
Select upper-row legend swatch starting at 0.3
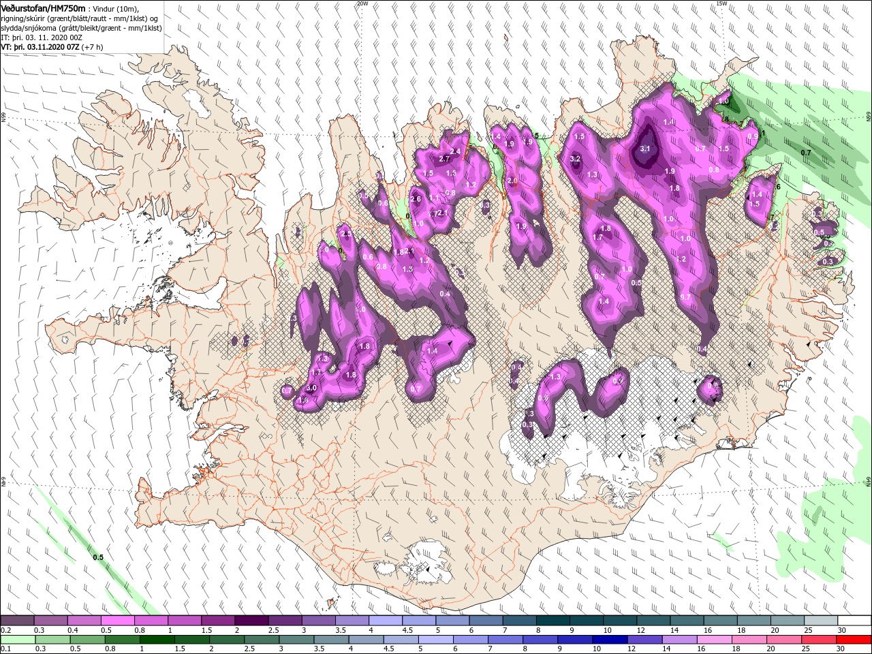(51, 621)
